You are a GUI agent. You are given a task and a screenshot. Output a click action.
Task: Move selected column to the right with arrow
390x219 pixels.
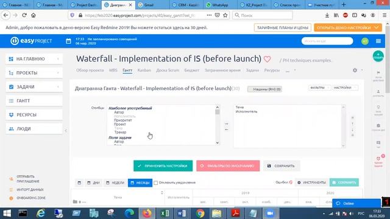click(226, 123)
